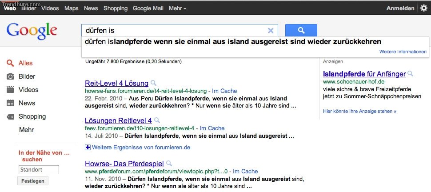This screenshot has height=192, width=431.
Task: Click the magnifier next to the Islandpferde ad
Action: tap(411, 74)
